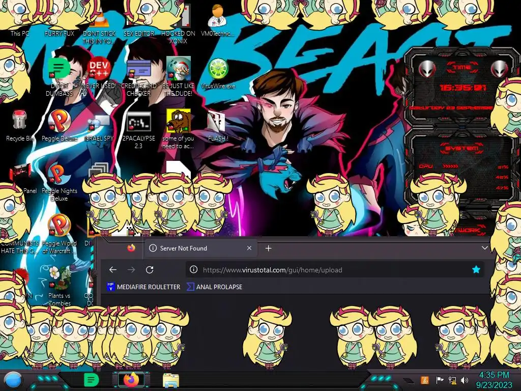Open the green taskbar app icon
Image resolution: width=521 pixels, height=391 pixels.
pos(91,380)
